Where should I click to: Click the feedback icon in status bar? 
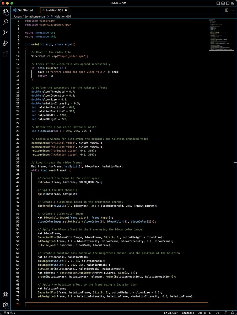pyautogui.click(x=226, y=313)
